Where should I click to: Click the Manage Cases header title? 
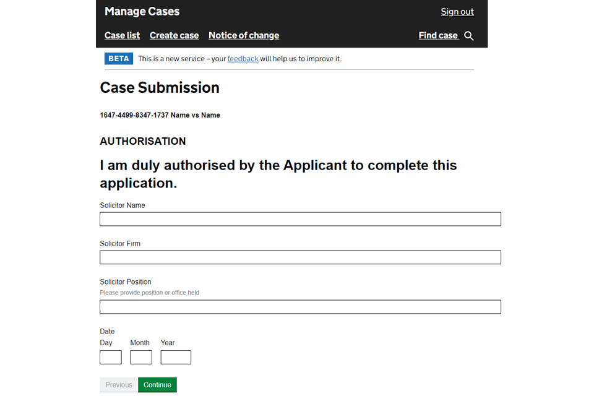(142, 11)
